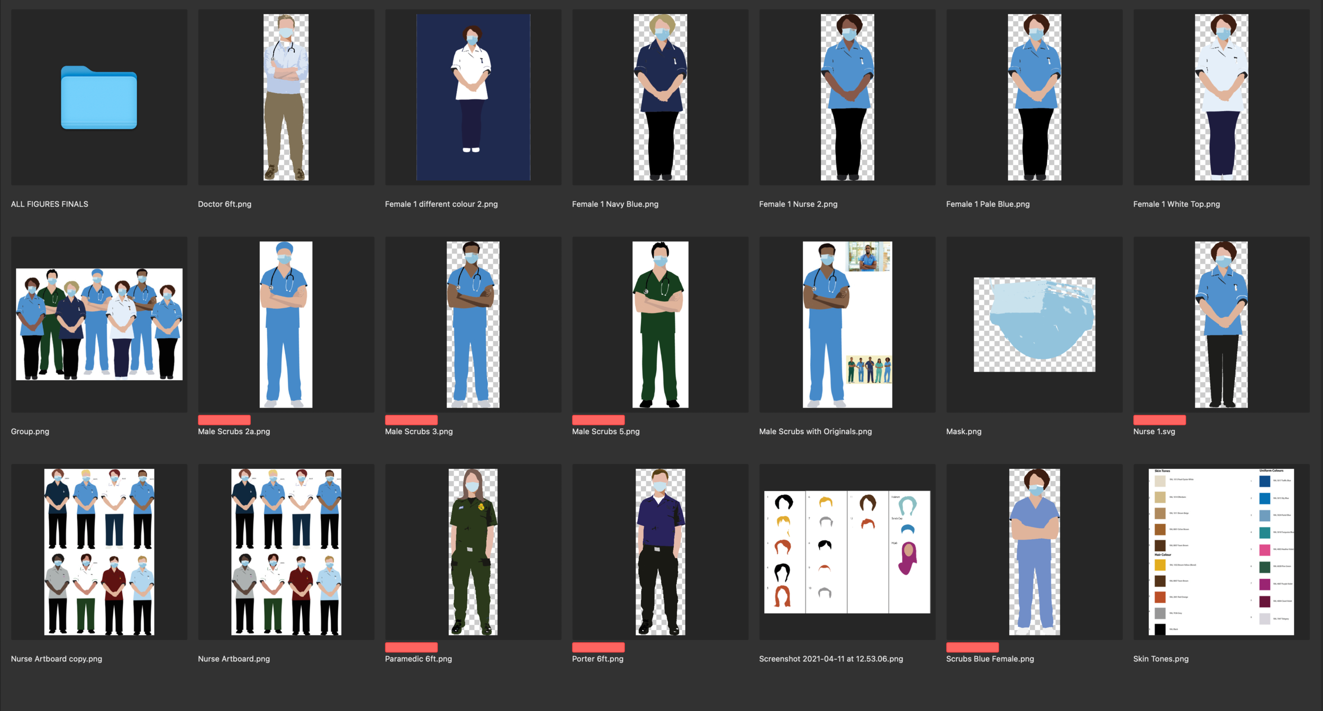Select the Mask.png thumbnail
This screenshot has height=711, width=1323.
(1035, 325)
